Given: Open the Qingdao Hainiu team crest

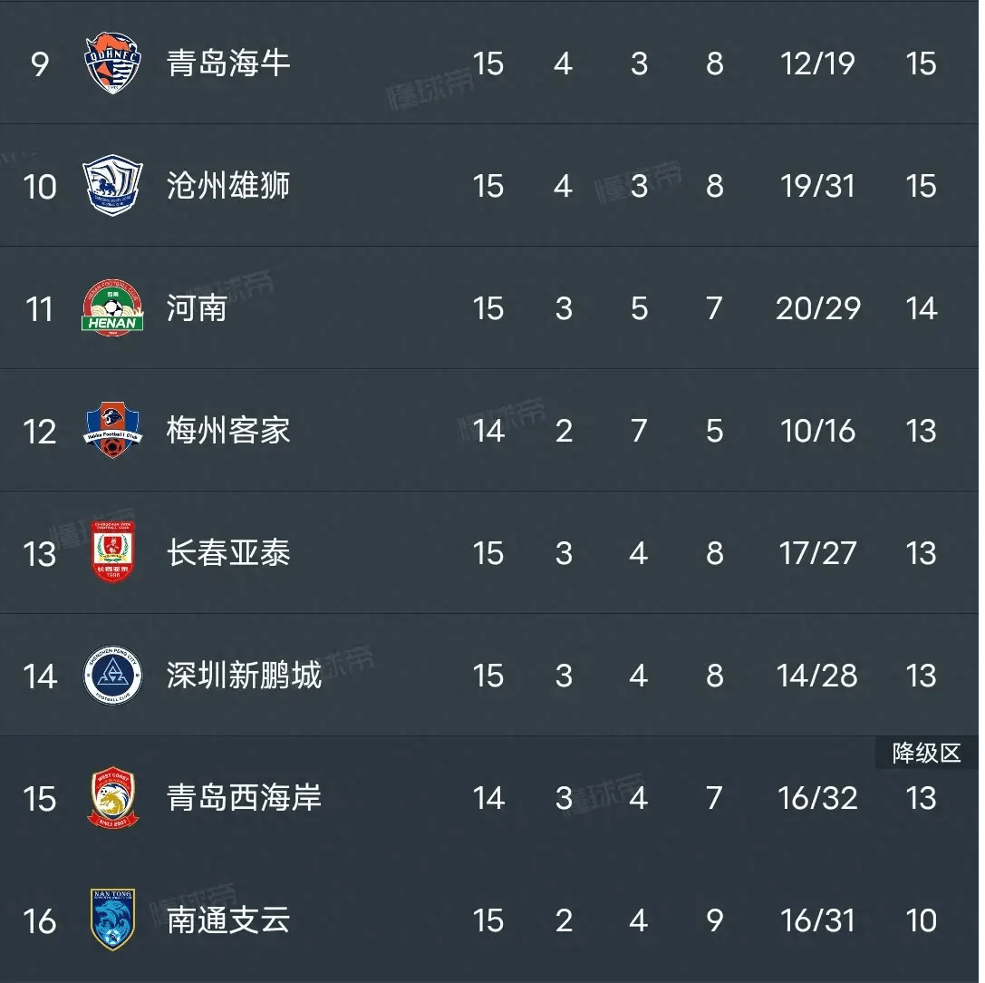Looking at the screenshot, I should [x=112, y=63].
